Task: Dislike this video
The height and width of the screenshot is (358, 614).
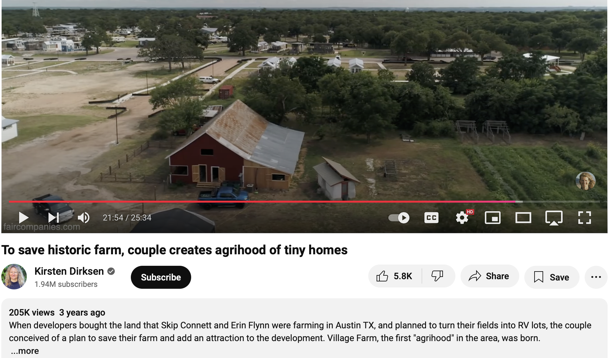Action: [438, 276]
